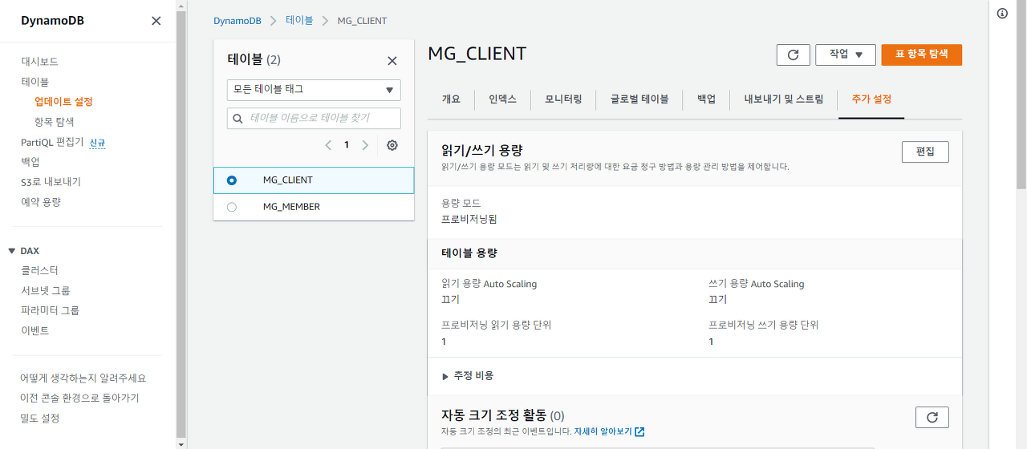Select the MG_CLIENT table radio button
Screen dimensions: 1027x449
point(232,180)
